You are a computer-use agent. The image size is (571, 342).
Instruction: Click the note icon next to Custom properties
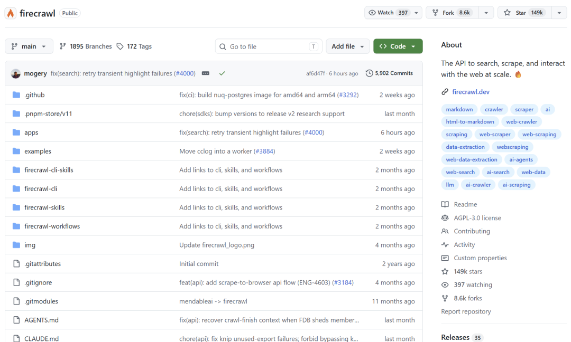(x=445, y=258)
